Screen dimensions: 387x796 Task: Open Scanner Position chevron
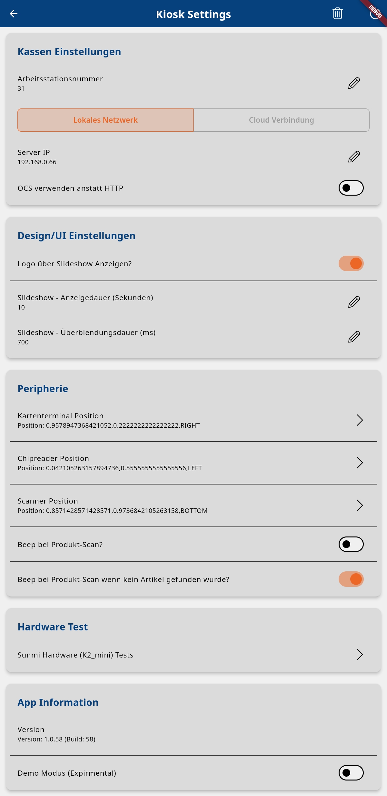pos(360,505)
